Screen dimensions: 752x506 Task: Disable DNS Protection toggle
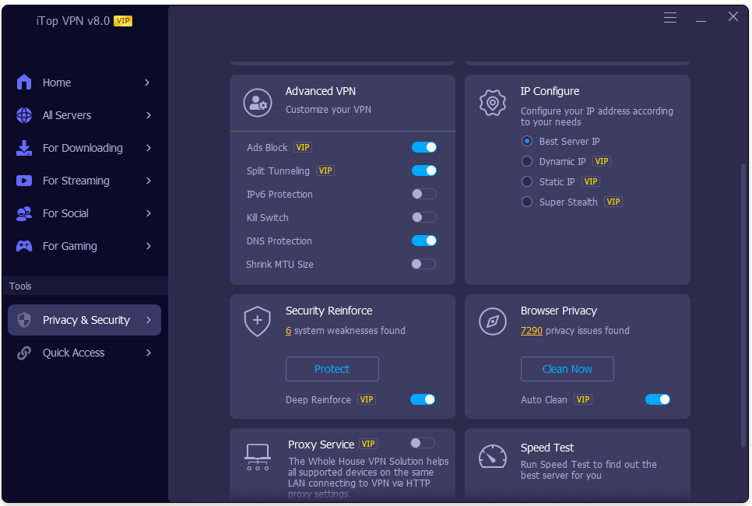pyautogui.click(x=424, y=241)
